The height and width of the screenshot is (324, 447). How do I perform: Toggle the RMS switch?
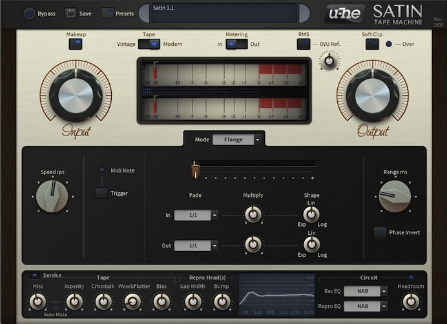coord(304,44)
